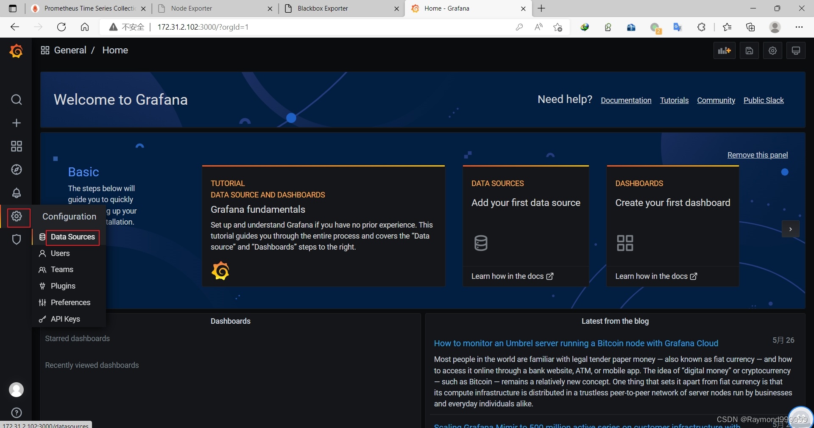This screenshot has height=428, width=814.
Task: Open the Tutorials link
Action: click(x=674, y=100)
